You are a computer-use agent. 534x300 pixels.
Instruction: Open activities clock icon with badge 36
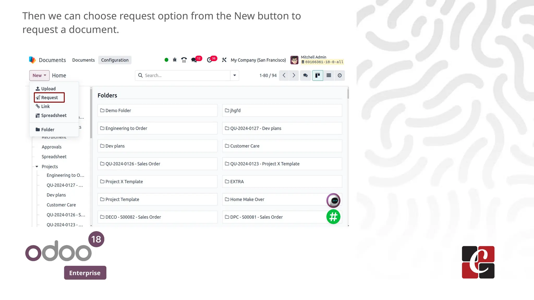click(x=210, y=60)
